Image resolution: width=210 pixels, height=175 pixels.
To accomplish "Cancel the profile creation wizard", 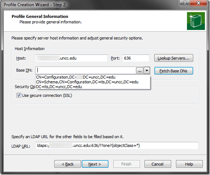I will pyautogui.click(x=157, y=164).
